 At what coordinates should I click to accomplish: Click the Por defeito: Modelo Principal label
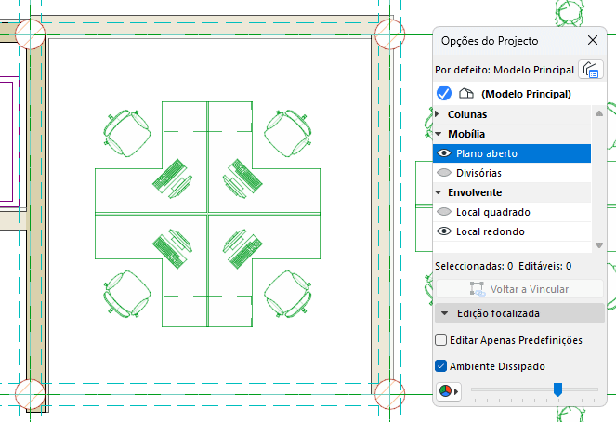click(505, 70)
